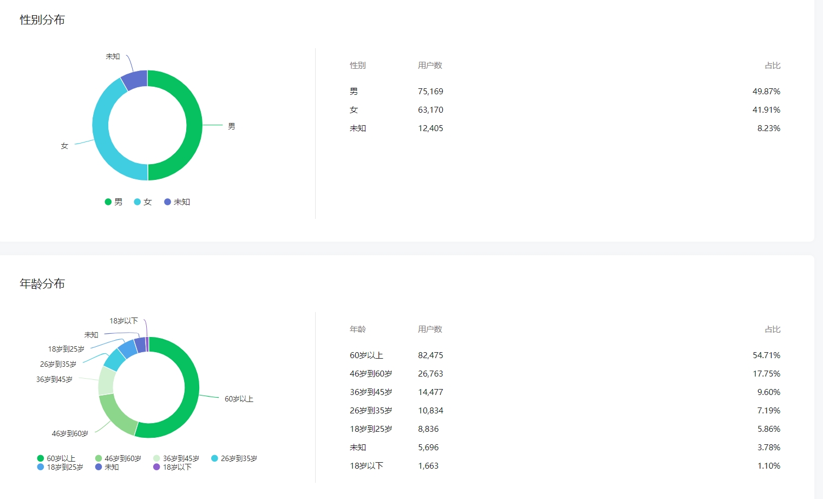The height and width of the screenshot is (499, 823).
Task: Click the 占比 column header in age table
Action: (x=772, y=329)
